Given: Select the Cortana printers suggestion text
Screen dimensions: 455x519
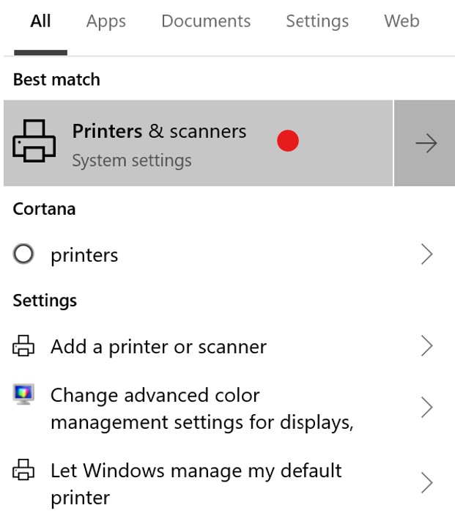Looking at the screenshot, I should [x=84, y=255].
